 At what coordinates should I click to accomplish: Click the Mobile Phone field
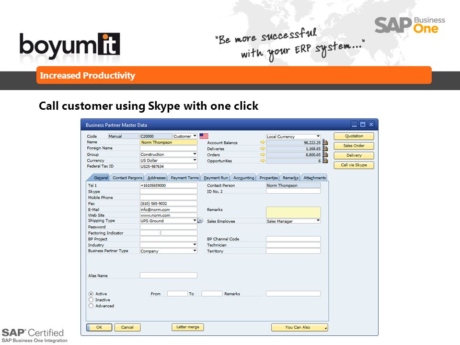coord(168,197)
